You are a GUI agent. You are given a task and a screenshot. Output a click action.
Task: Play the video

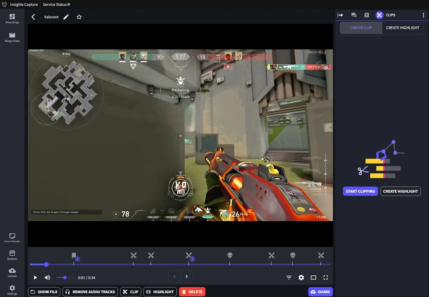pyautogui.click(x=35, y=278)
